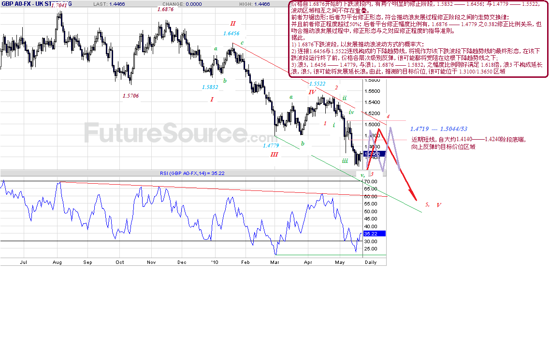The height and width of the screenshot is (363, 550).
Task: Select the green sub-wave iii label
Action: pyautogui.click(x=345, y=161)
